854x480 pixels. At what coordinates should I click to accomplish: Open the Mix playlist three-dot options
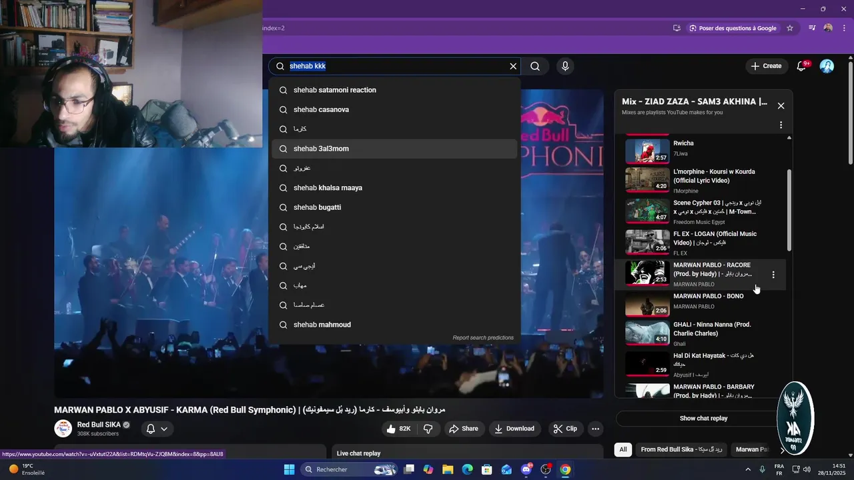coord(781,125)
